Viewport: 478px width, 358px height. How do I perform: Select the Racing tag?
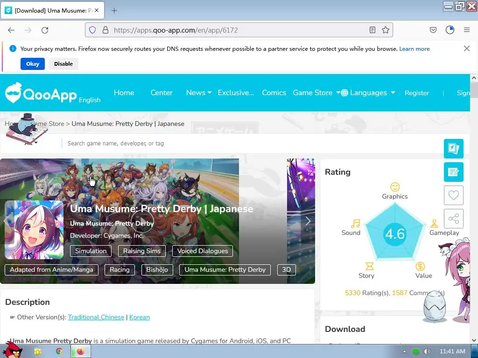[x=119, y=270]
